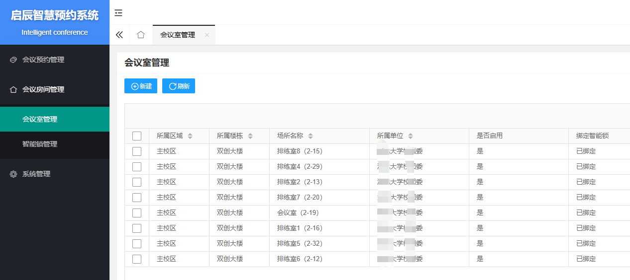The height and width of the screenshot is (280, 630).
Task: Sort by 所属区域 column arrows
Action: (190, 136)
